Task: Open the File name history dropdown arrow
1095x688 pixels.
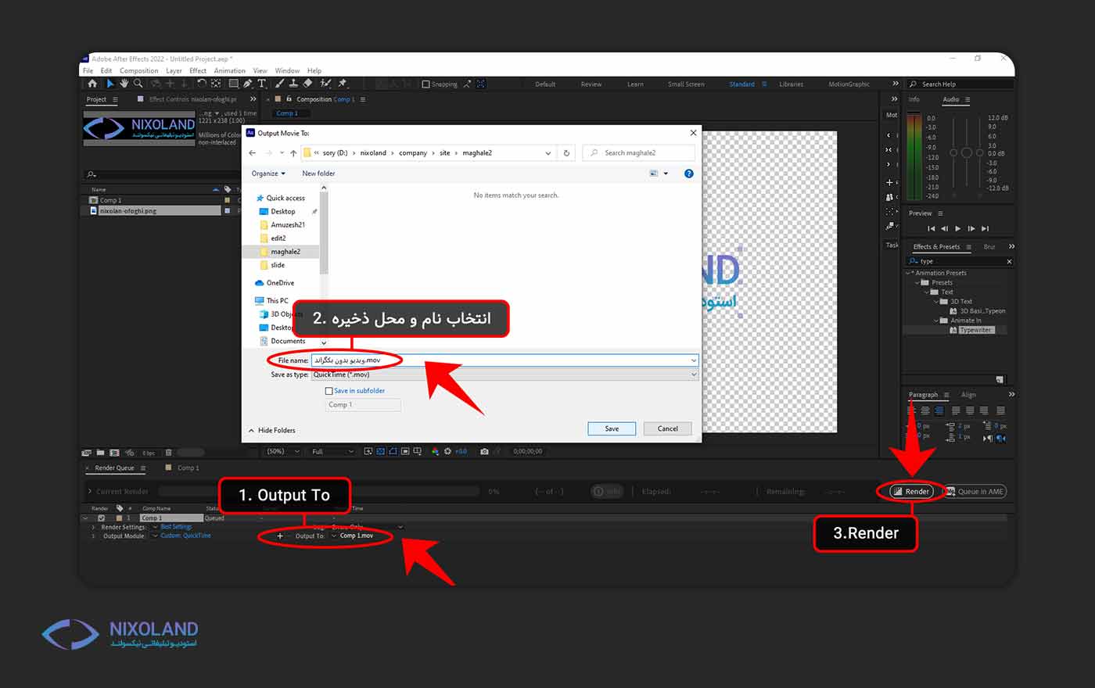Action: pyautogui.click(x=693, y=360)
